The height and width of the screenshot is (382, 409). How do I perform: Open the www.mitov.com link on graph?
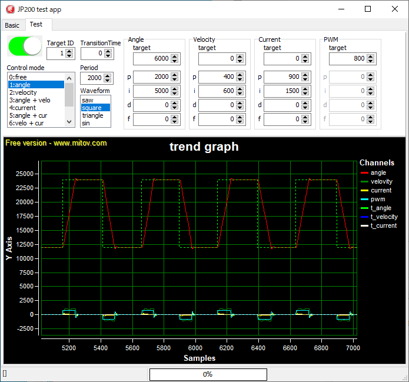80,143
